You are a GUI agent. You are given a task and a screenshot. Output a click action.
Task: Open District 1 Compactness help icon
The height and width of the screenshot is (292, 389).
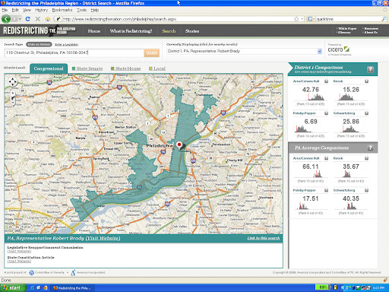click(370, 69)
